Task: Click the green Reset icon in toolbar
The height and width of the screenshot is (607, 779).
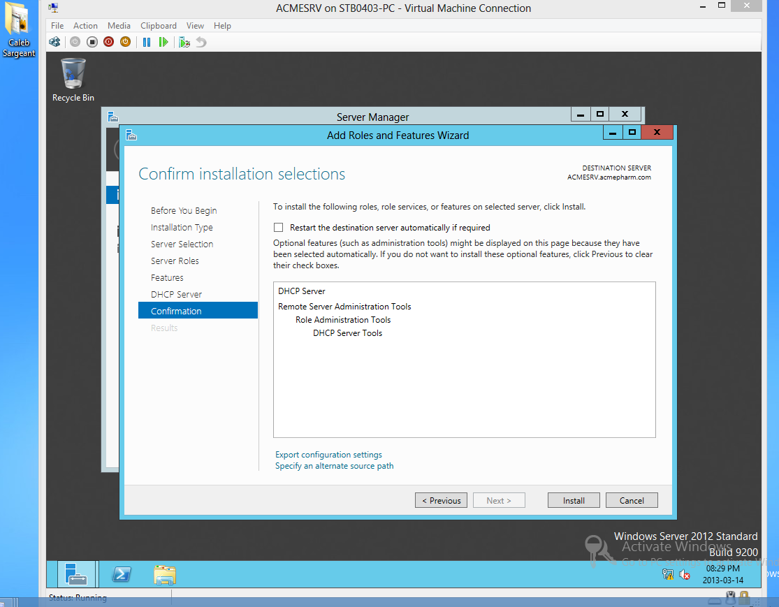Action: click(163, 42)
